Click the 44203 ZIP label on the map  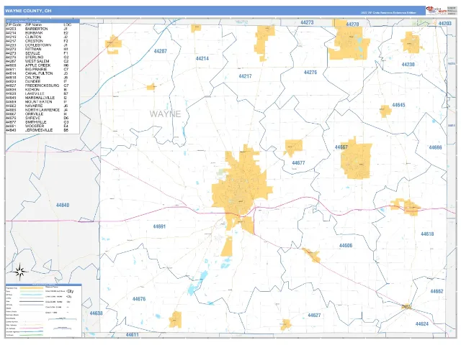tap(445, 24)
